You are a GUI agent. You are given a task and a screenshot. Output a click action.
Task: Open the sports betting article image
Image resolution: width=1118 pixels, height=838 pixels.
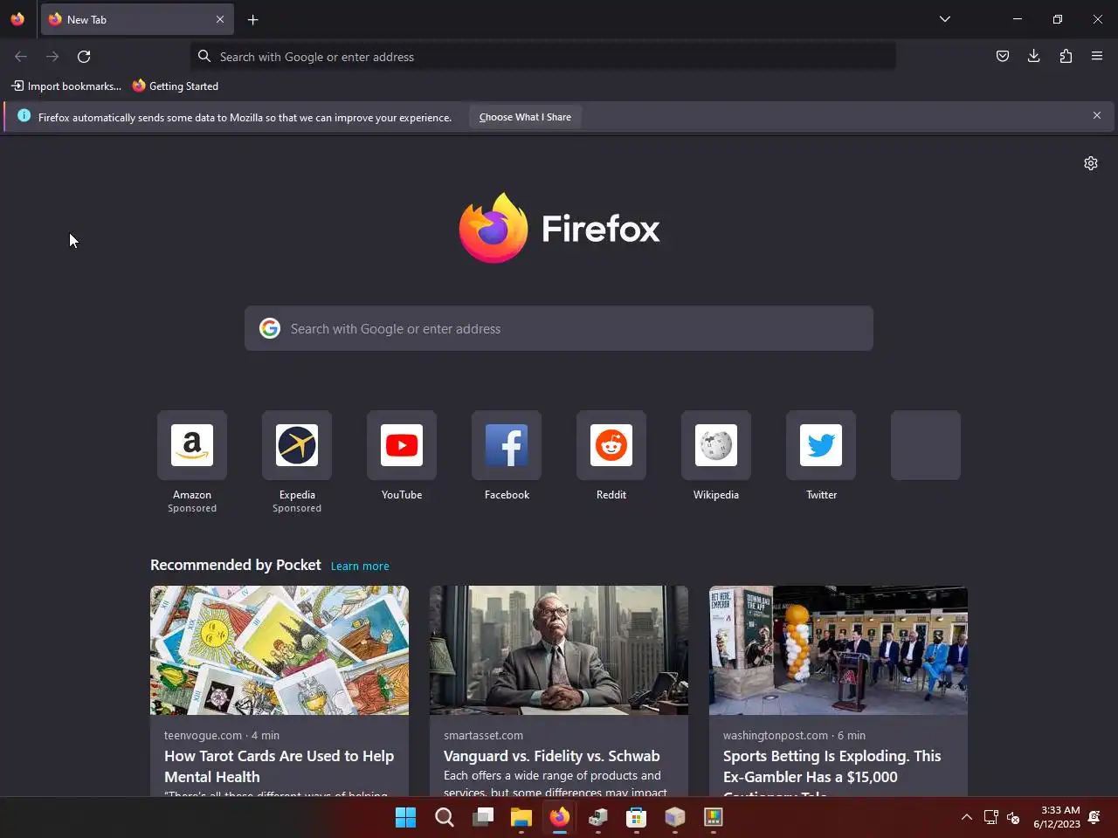(838, 650)
